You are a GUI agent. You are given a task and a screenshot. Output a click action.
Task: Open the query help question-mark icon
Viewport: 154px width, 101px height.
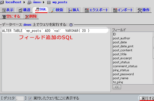coord(71,25)
